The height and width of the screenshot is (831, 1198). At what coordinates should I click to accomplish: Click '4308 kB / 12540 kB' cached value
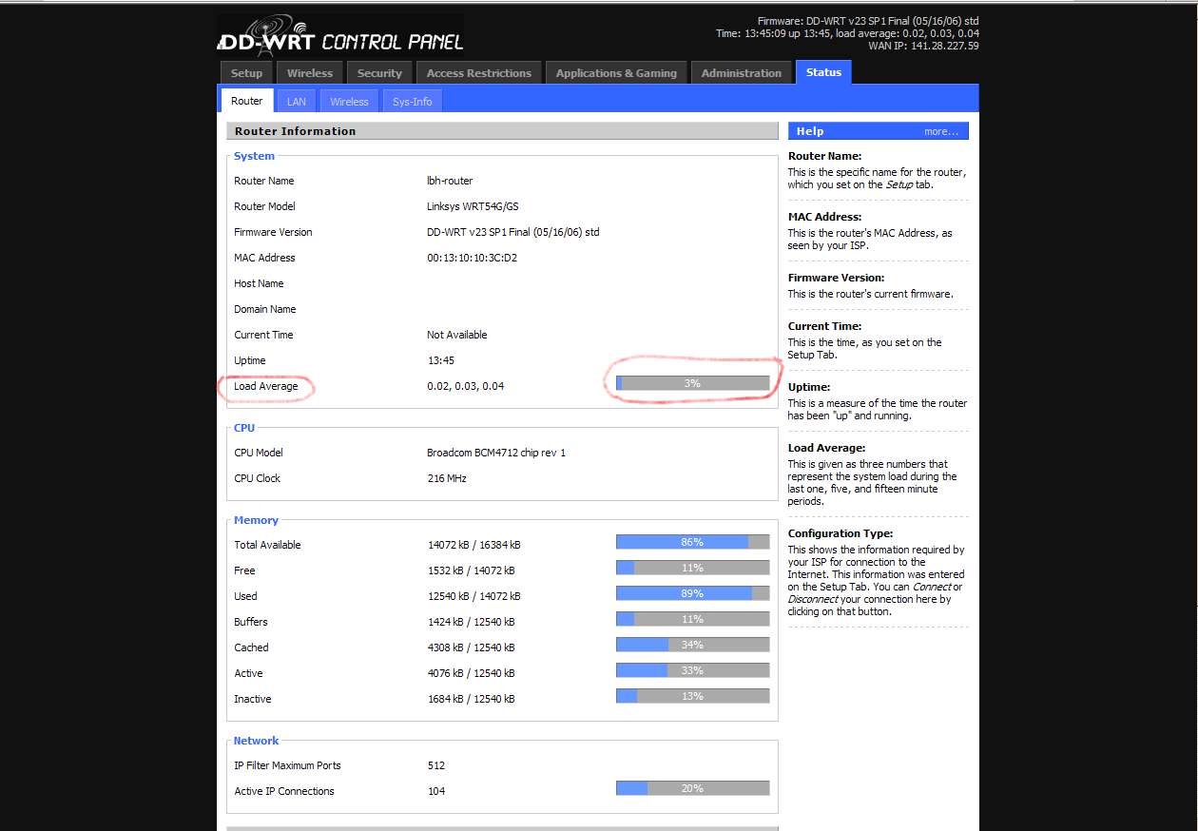click(x=471, y=647)
